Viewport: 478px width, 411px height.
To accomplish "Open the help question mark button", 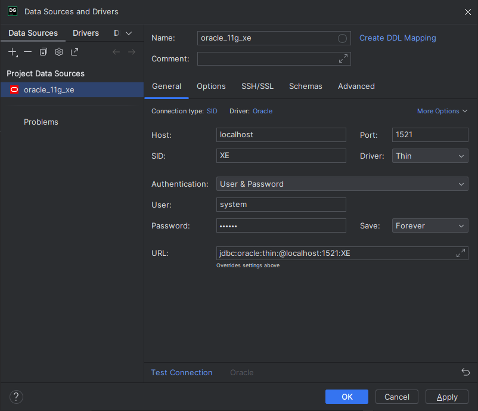I will point(16,397).
